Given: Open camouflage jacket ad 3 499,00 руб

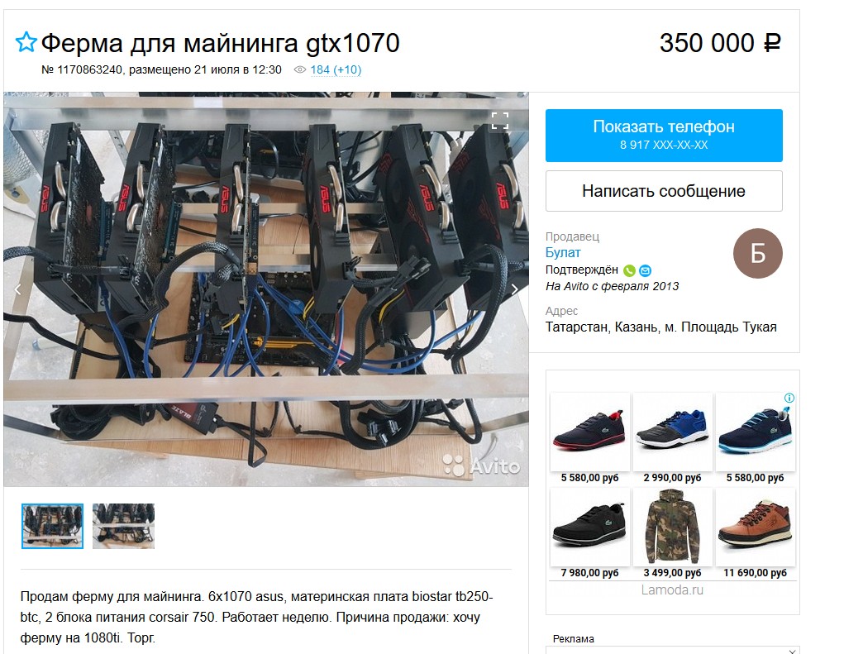Looking at the screenshot, I should pyautogui.click(x=672, y=533).
